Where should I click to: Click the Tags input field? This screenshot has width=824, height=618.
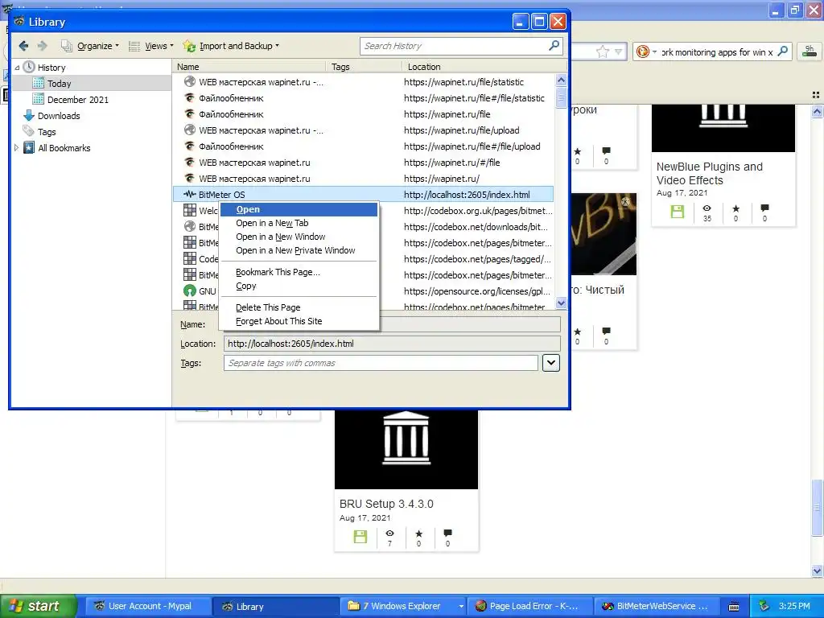point(381,363)
